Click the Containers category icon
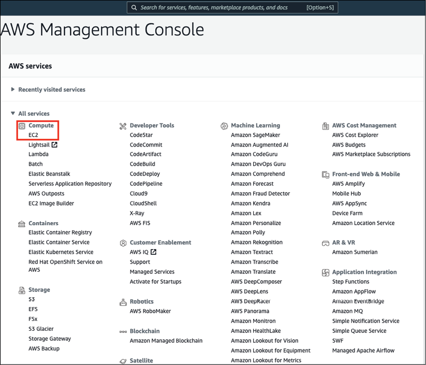 tap(22, 224)
